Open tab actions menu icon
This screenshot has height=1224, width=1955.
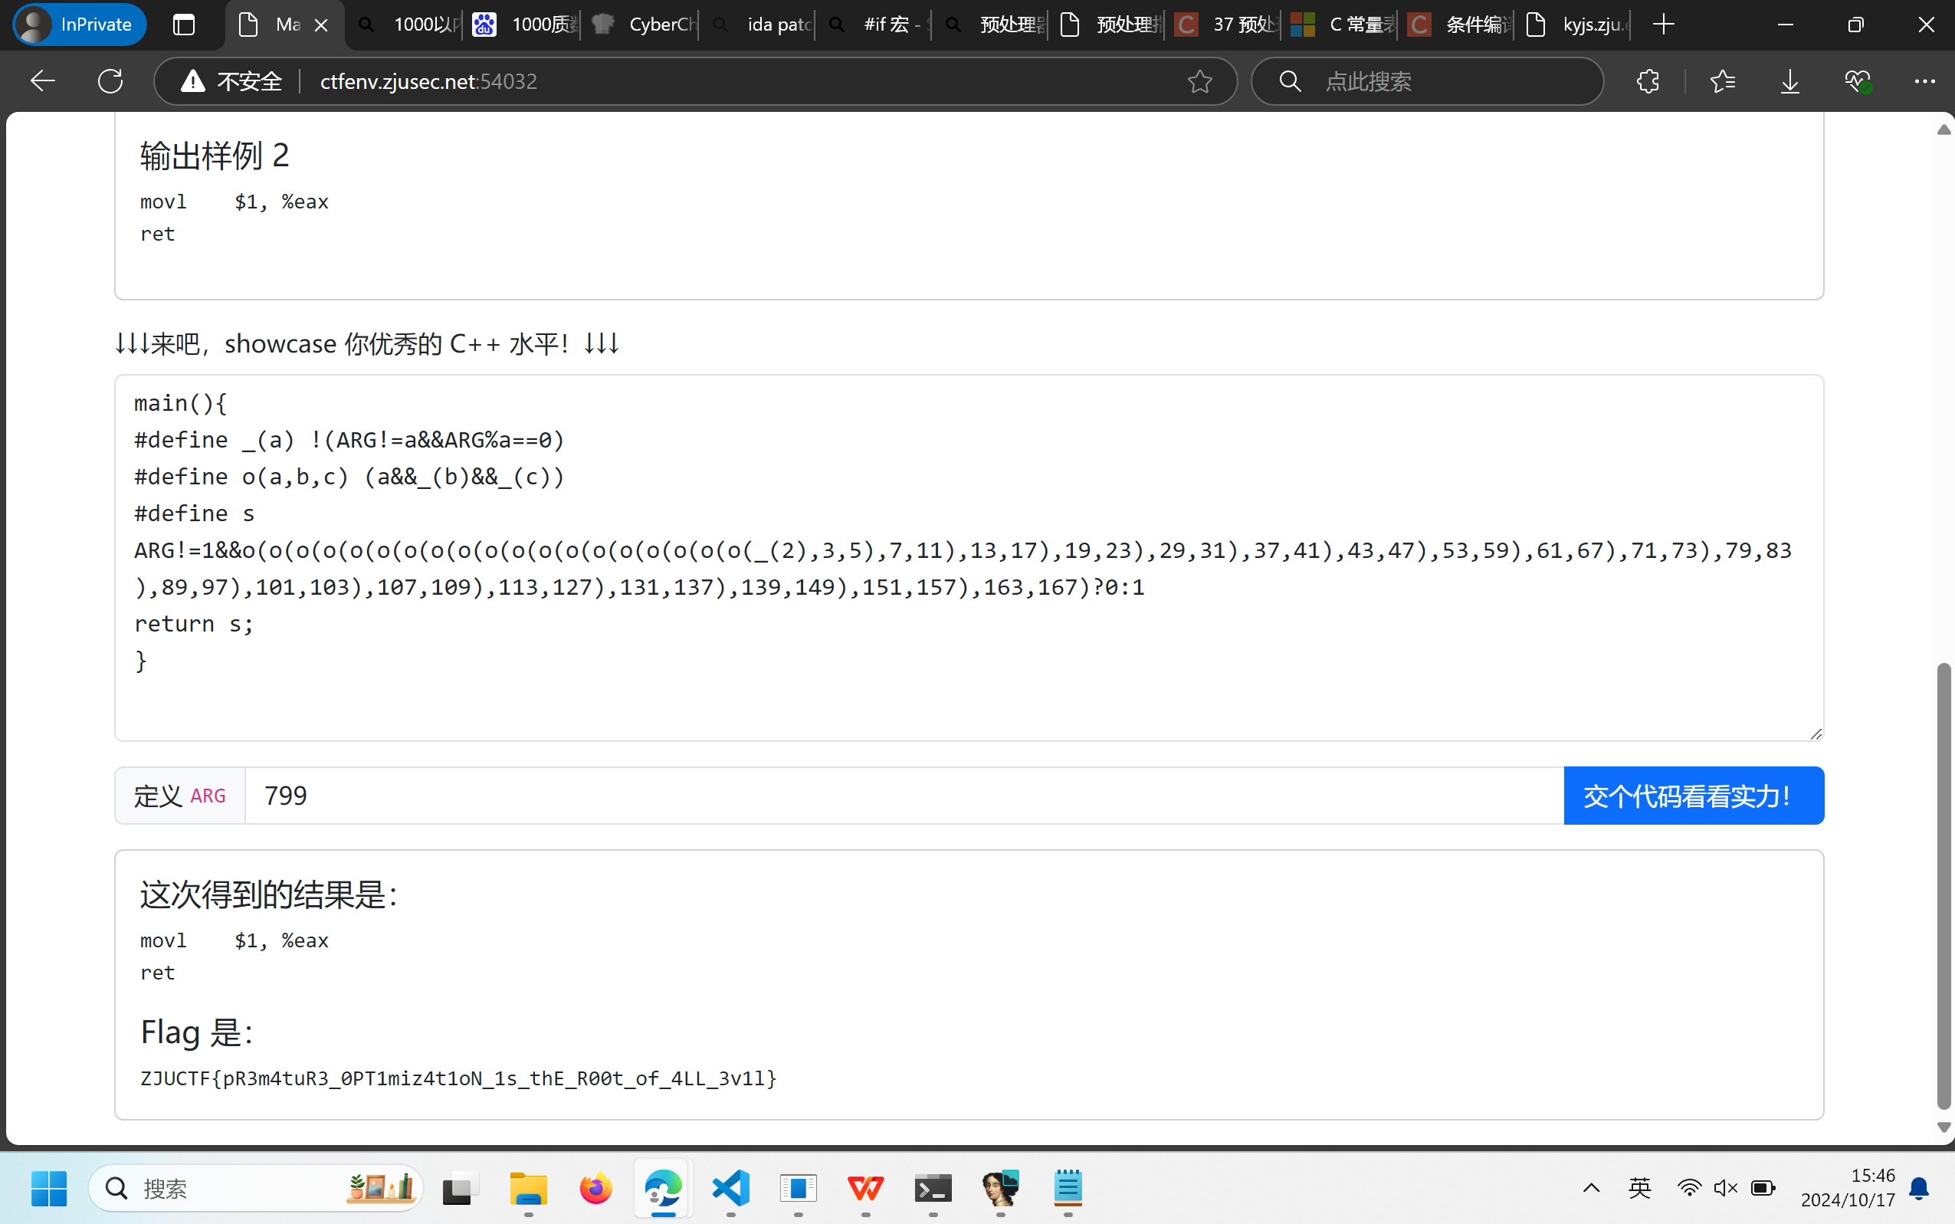(x=184, y=25)
